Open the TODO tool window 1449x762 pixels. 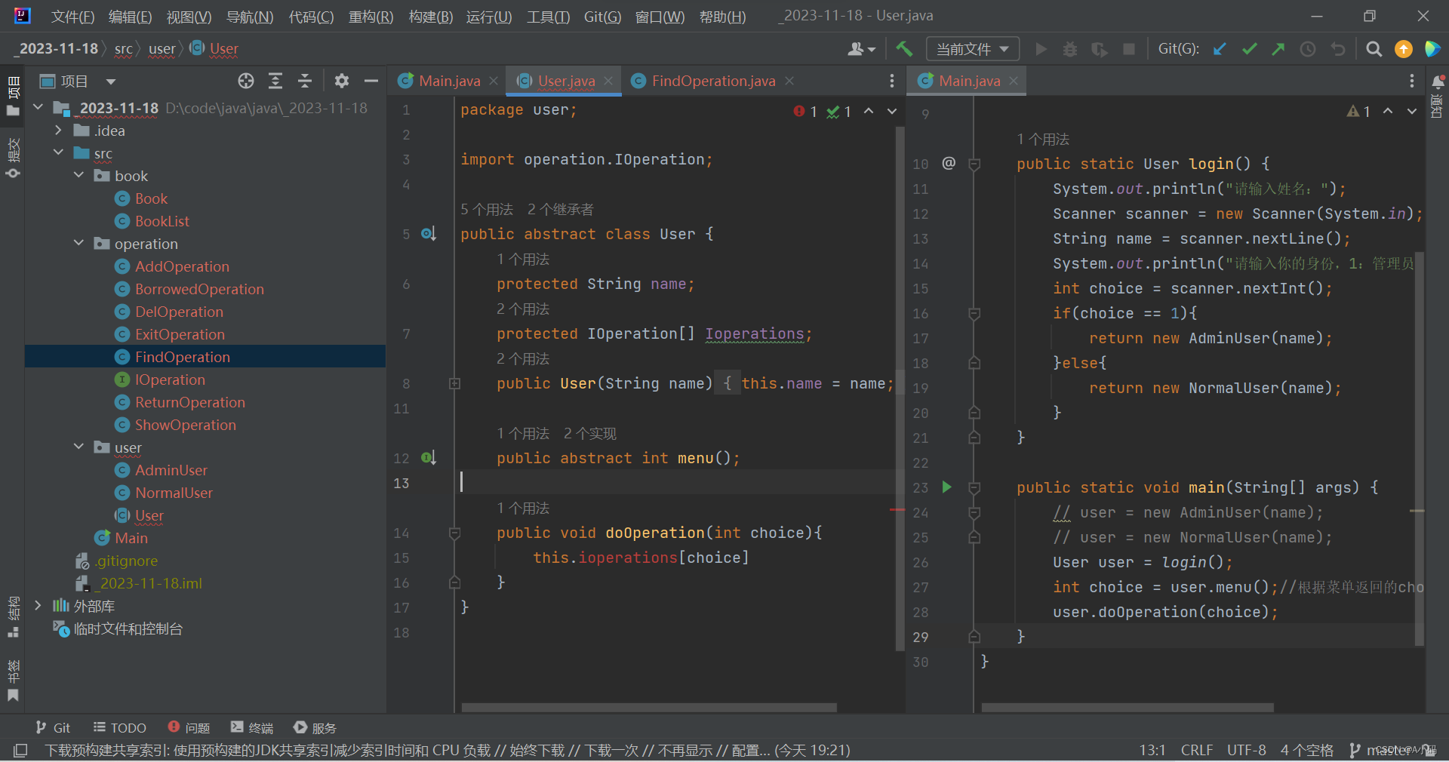tap(119, 728)
